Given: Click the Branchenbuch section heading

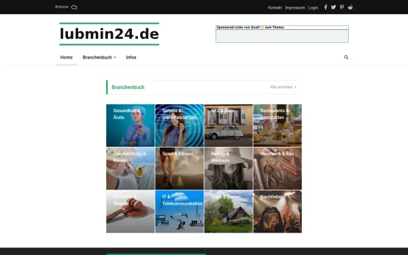Looking at the screenshot, I should (128, 87).
